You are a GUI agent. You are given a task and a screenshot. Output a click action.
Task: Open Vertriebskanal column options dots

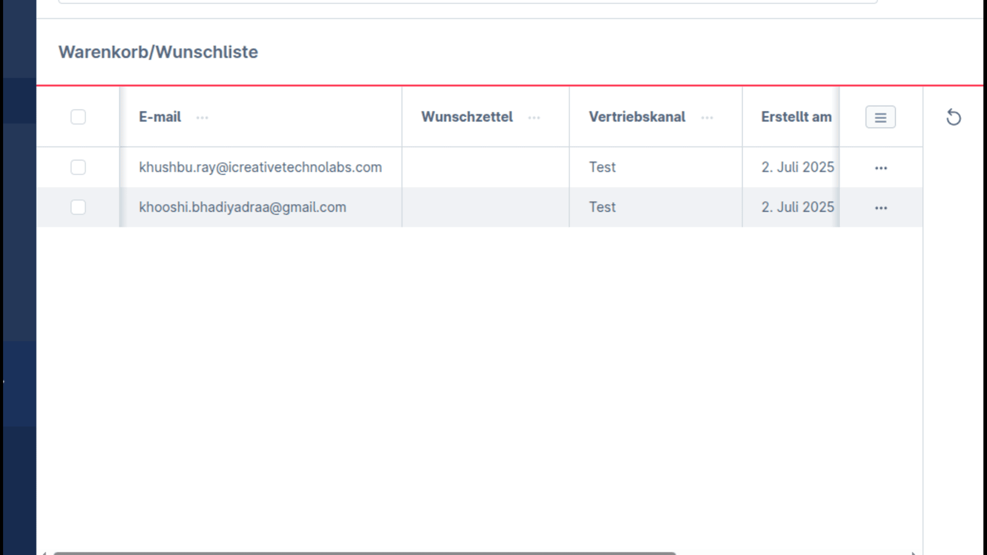(707, 118)
